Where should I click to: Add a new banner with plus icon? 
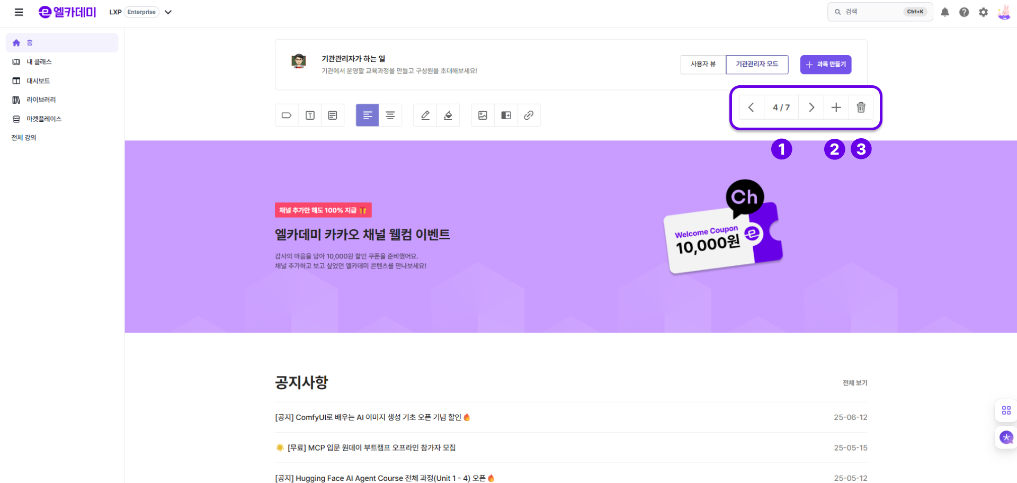(x=836, y=108)
